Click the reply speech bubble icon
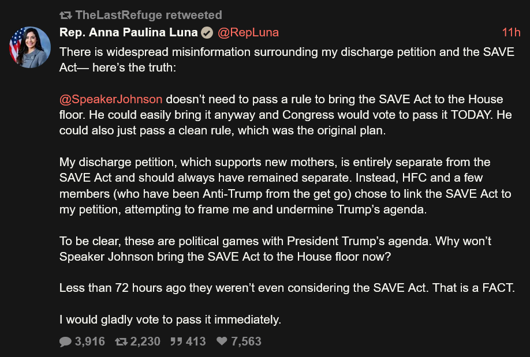Image resolution: width=530 pixels, height=357 pixels. click(x=65, y=341)
